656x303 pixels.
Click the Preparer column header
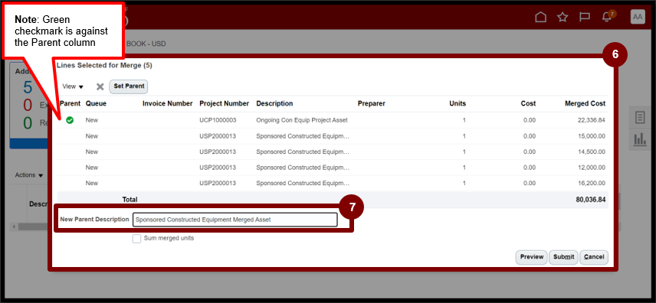click(372, 103)
